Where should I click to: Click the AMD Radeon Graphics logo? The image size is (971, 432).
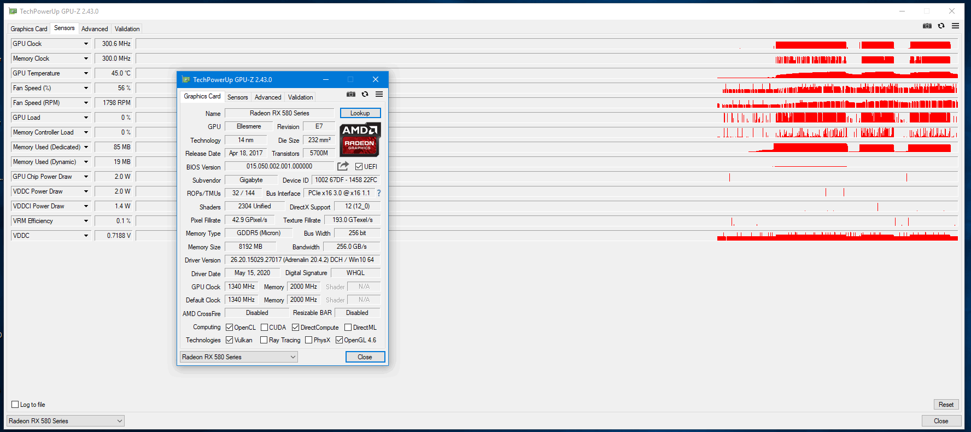pos(360,139)
